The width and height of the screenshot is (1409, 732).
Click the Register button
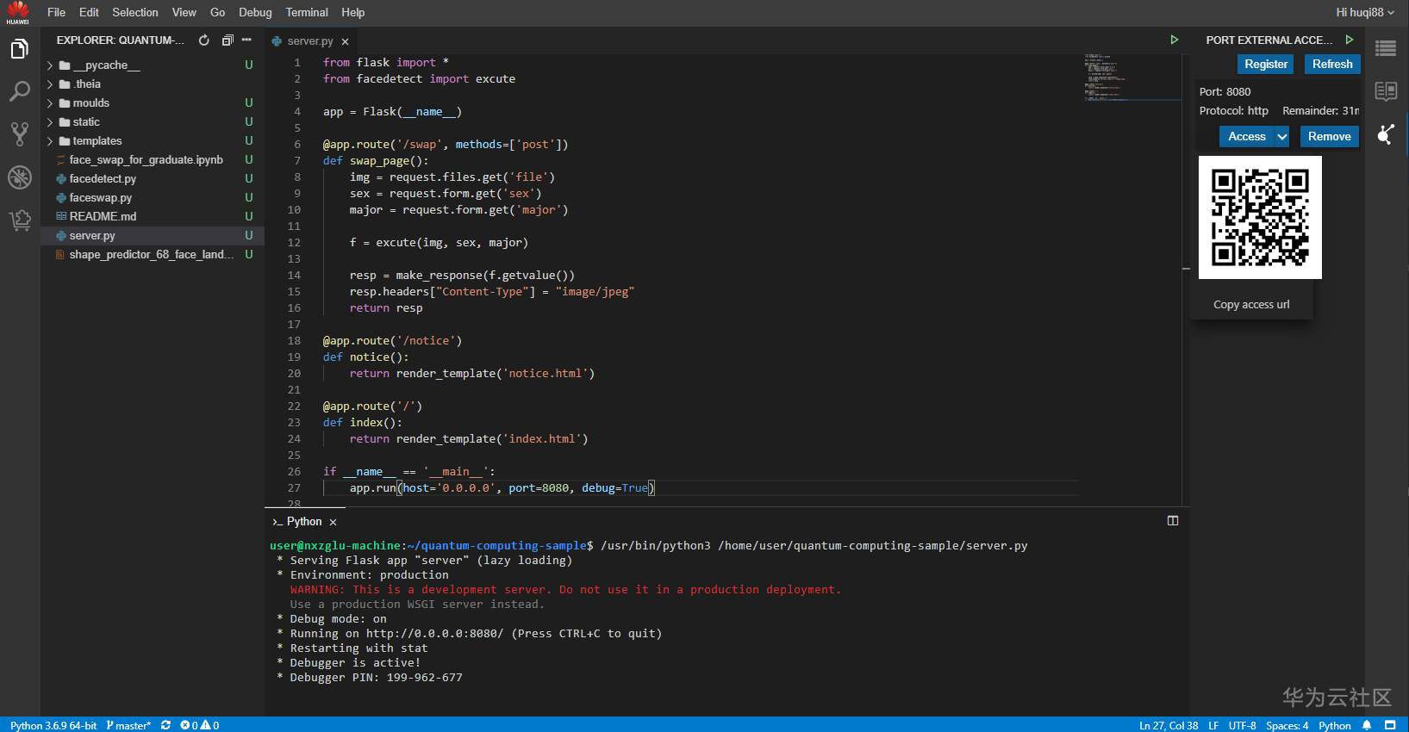[1265, 65]
